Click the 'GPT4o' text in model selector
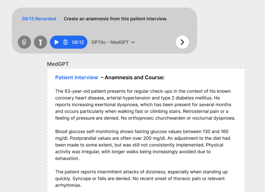Screen dimensions: 265x192 98,42
